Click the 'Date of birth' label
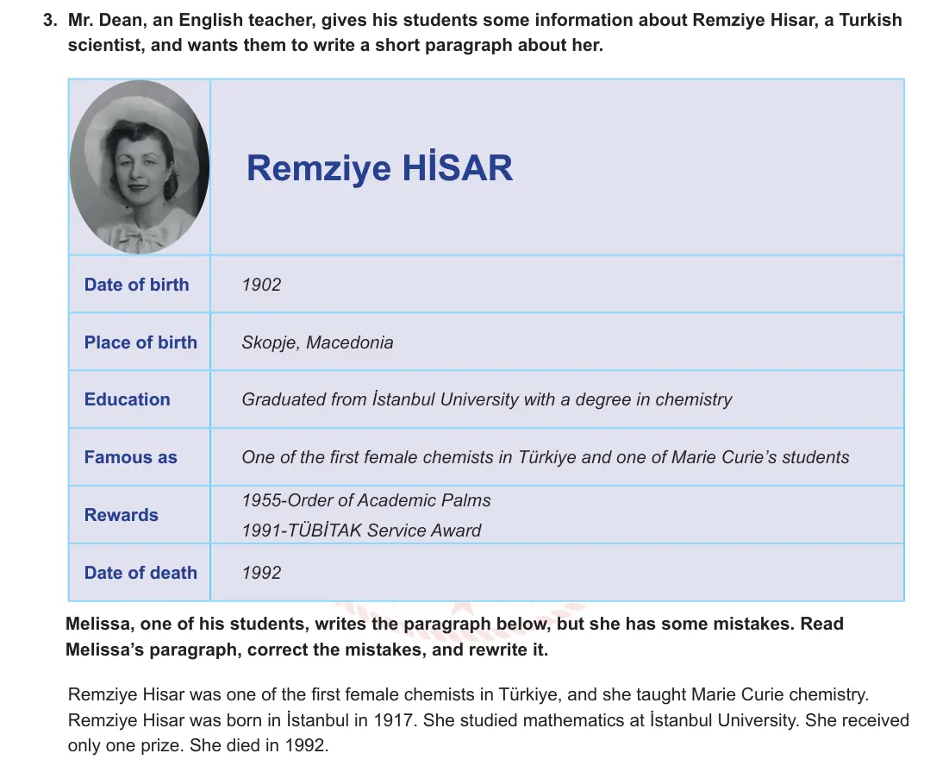This screenshot has height=772, width=930. 136,285
